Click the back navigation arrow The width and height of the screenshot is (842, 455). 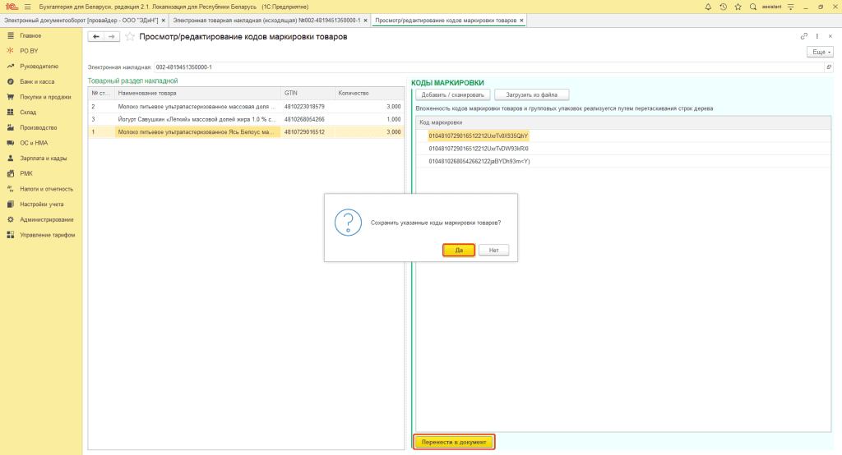point(95,37)
